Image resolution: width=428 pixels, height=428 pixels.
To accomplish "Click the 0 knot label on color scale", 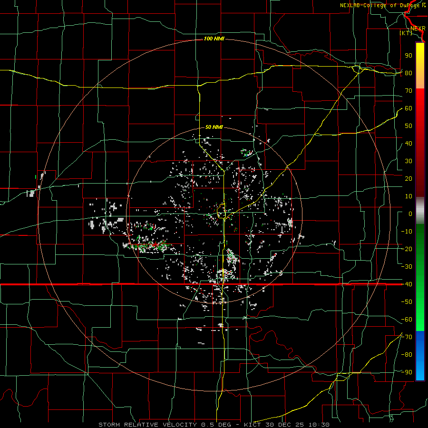I will click(x=410, y=214).
